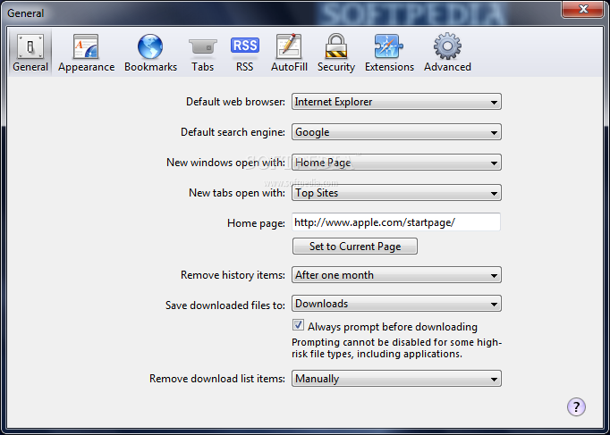
Task: Open the Tabs preferences icon
Action: tap(203, 46)
